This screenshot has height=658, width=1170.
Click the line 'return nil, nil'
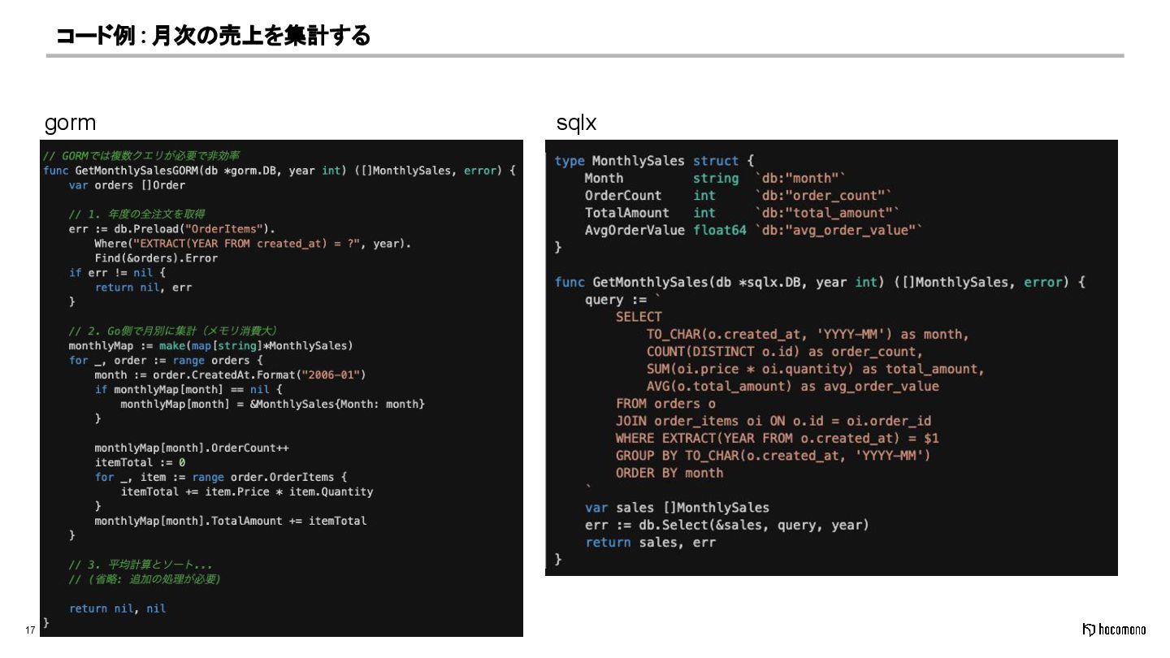coord(117,608)
